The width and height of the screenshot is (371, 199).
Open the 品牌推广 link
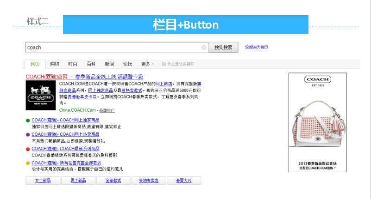pyautogui.click(x=107, y=110)
